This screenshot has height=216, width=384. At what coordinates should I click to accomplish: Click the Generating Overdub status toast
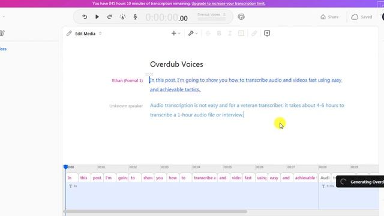360,182
